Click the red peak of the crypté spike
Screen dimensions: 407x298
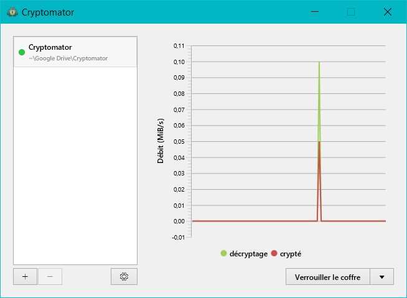[319, 142]
